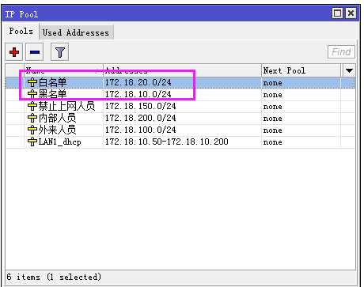Select the 内部人员 pool name
Viewport: 364px width, 287px height.
pyautogui.click(x=57, y=118)
